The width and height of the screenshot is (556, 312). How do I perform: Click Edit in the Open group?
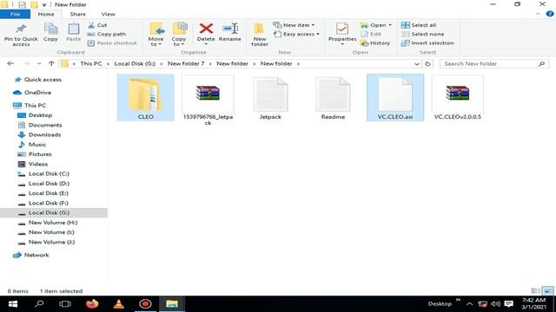coord(371,34)
